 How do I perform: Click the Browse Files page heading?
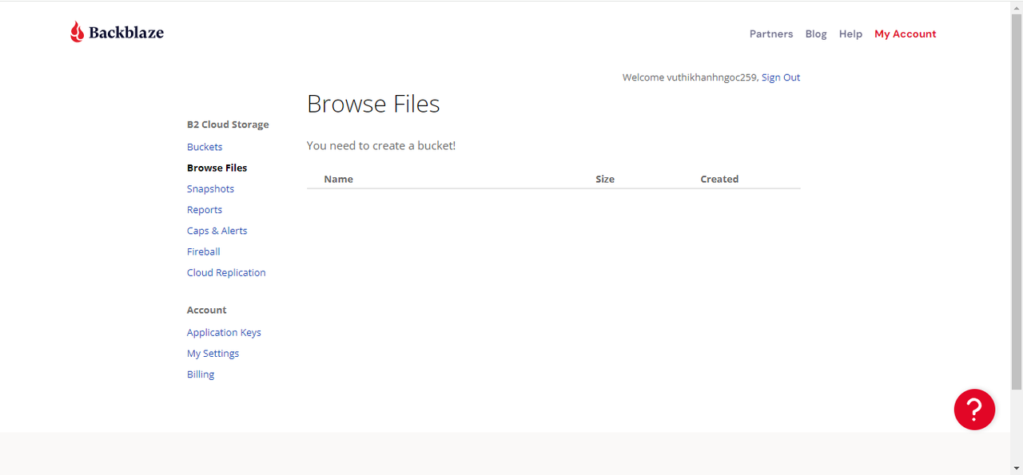point(373,104)
